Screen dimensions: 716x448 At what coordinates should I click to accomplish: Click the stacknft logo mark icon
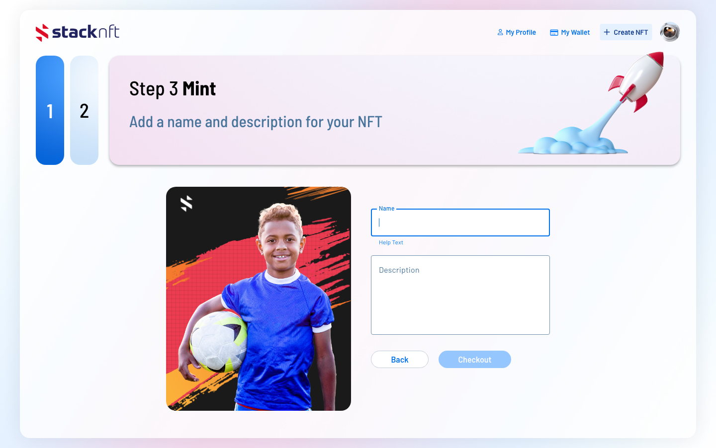(42, 32)
